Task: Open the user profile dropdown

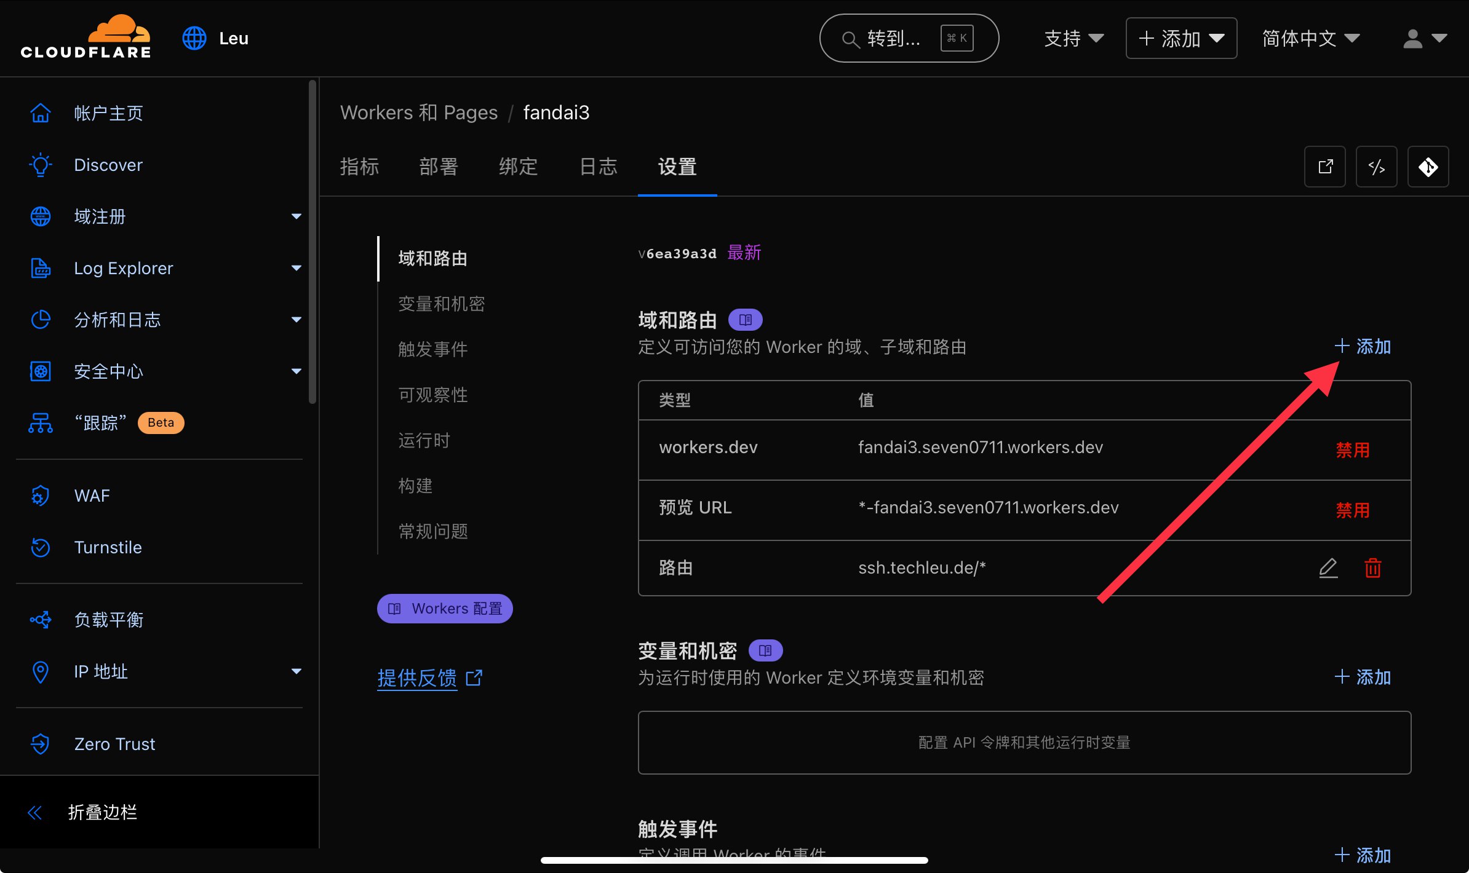Action: pos(1425,38)
